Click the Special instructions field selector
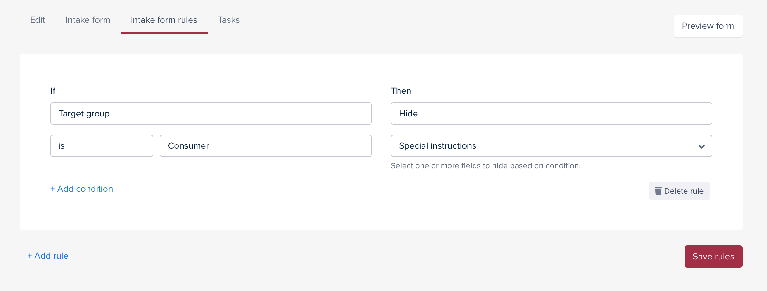The height and width of the screenshot is (291, 767). [539, 146]
